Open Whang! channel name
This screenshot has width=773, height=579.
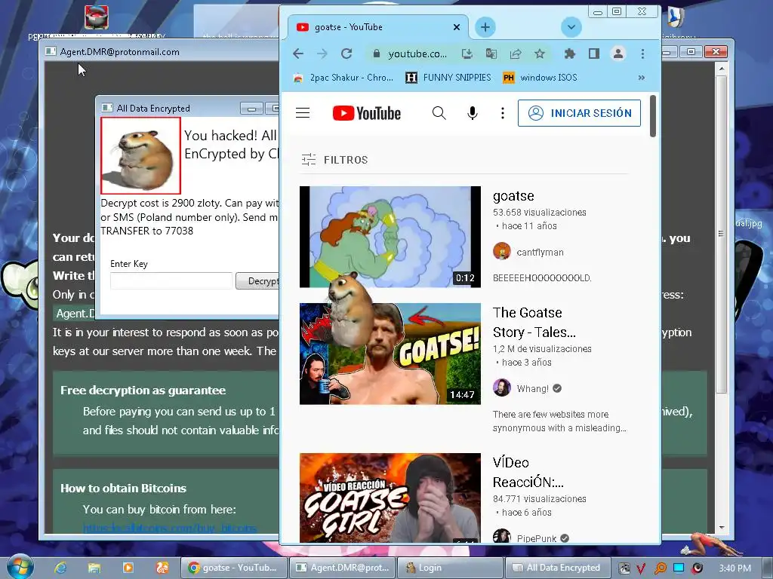click(x=532, y=388)
